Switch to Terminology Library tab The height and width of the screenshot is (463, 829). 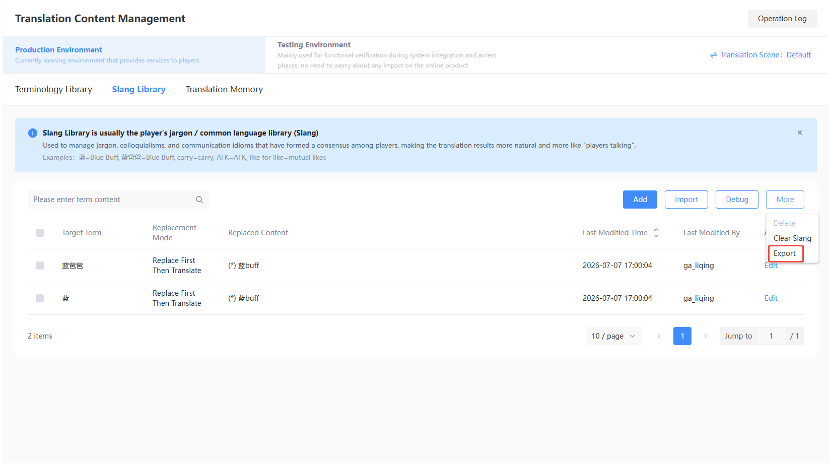point(53,89)
